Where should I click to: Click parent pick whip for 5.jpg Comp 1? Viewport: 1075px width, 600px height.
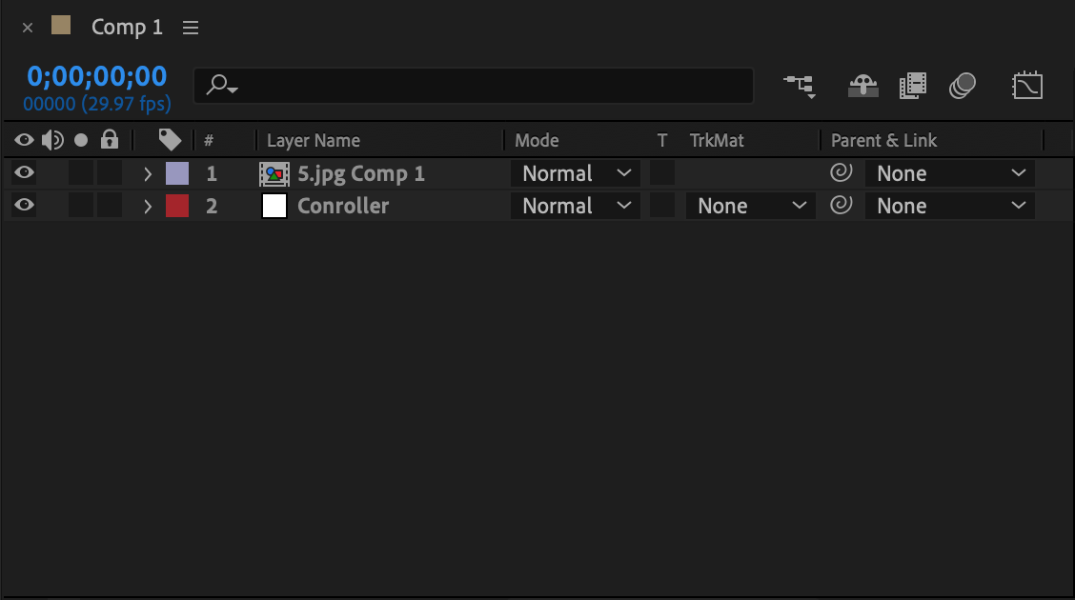(842, 172)
